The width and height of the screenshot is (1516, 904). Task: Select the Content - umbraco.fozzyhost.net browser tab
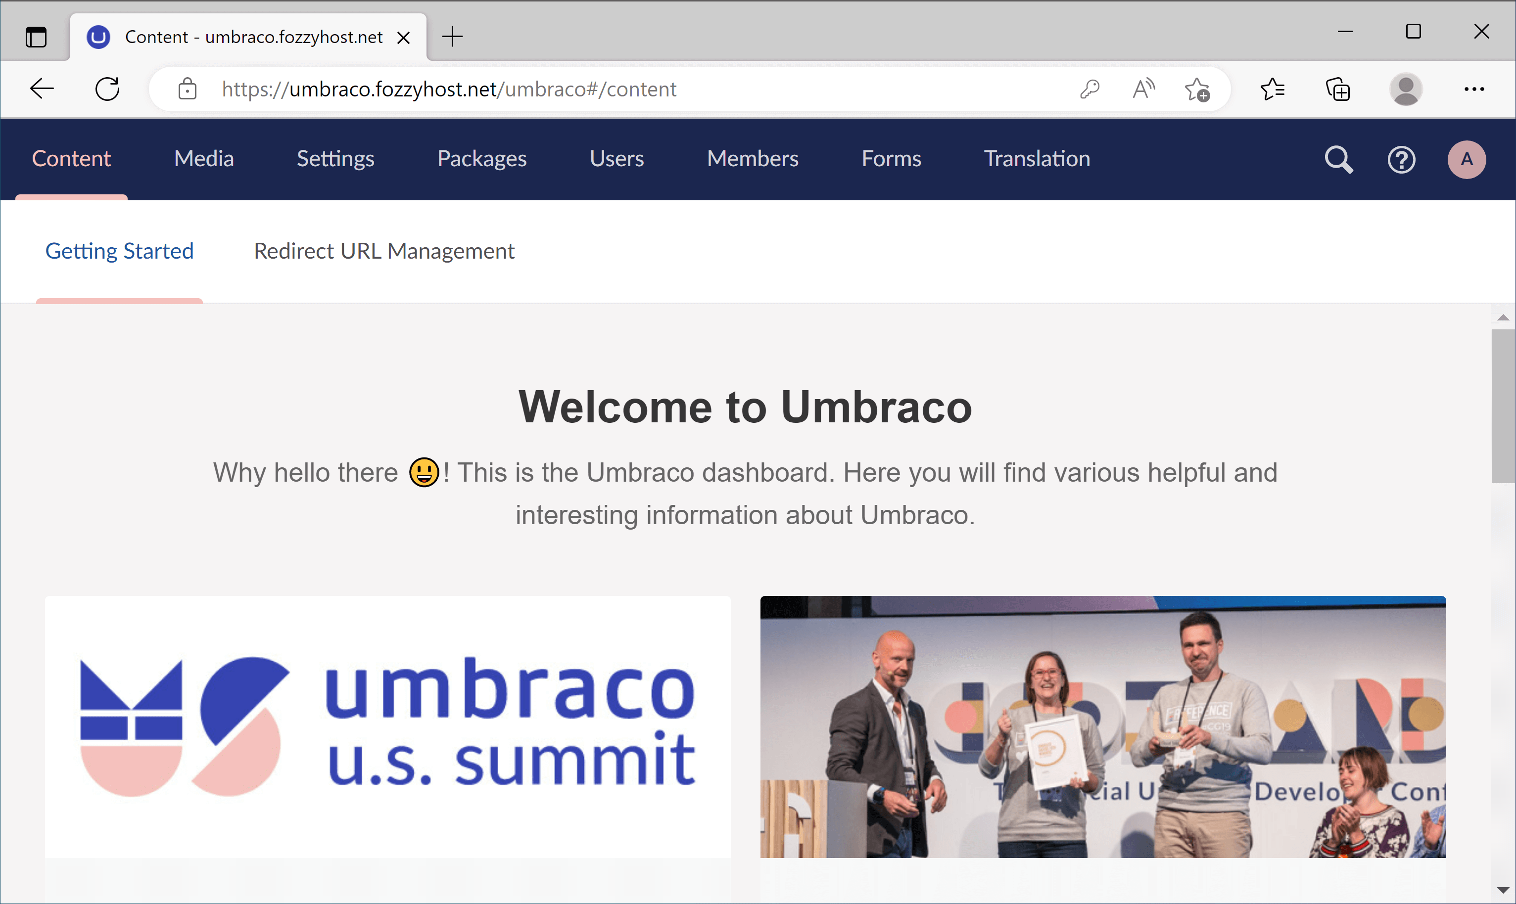248,37
